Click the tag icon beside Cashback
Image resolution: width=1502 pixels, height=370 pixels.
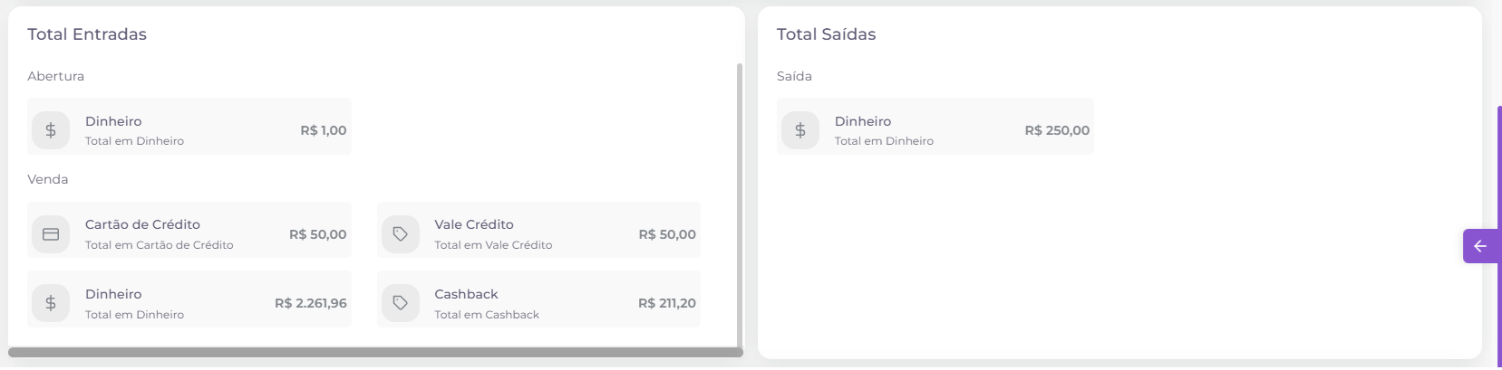point(401,303)
